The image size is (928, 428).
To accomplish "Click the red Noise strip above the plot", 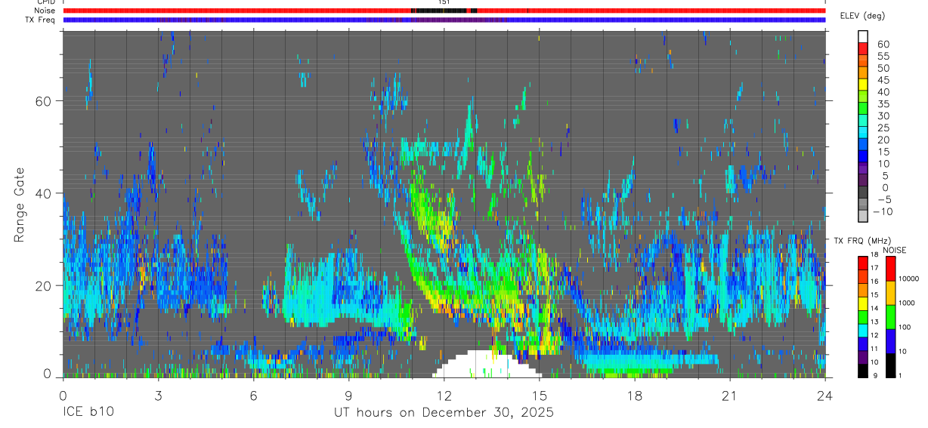I will [444, 11].
